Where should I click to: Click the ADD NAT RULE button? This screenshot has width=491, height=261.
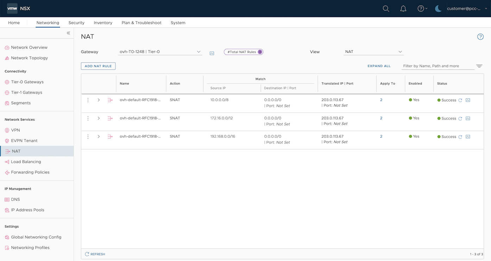tap(98, 66)
